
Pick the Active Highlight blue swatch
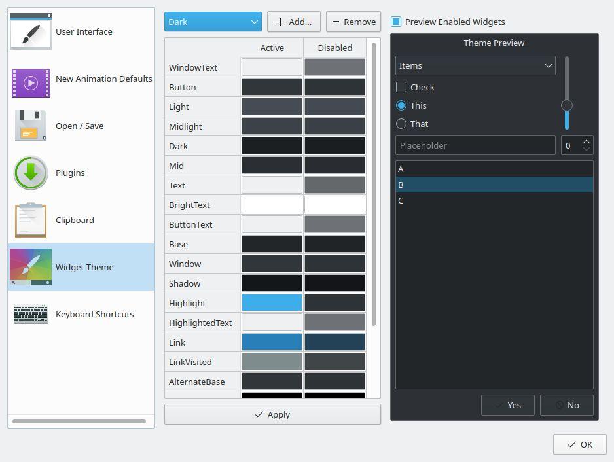272,303
